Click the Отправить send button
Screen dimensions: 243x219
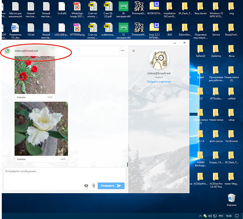(x=111, y=186)
